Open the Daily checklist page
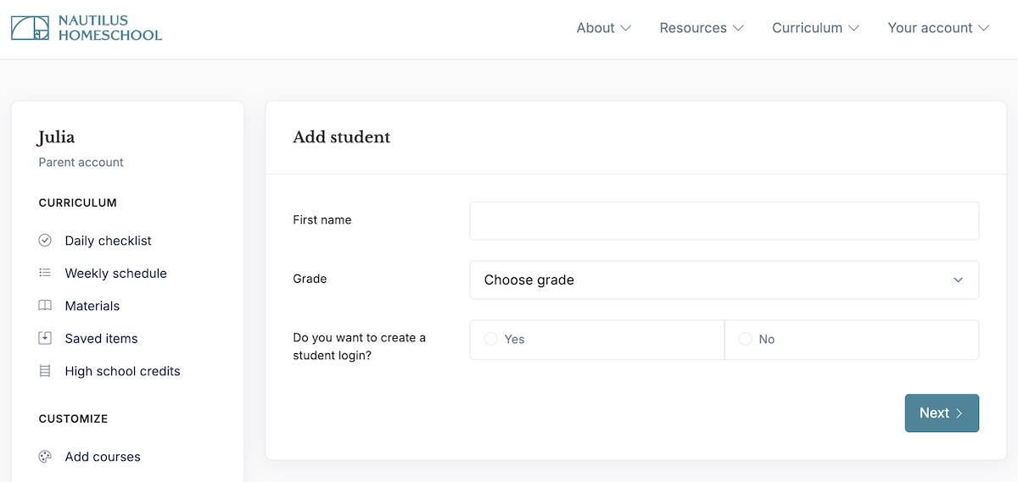This screenshot has height=482, width=1018. [108, 241]
